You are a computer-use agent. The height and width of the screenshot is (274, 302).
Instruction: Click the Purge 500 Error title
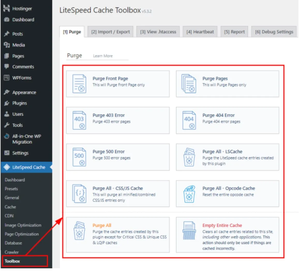(x=109, y=151)
